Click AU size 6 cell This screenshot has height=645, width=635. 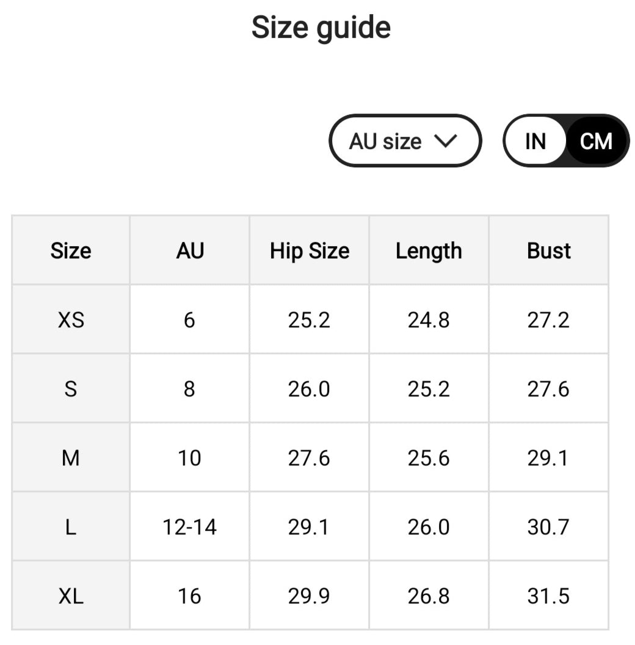190,319
